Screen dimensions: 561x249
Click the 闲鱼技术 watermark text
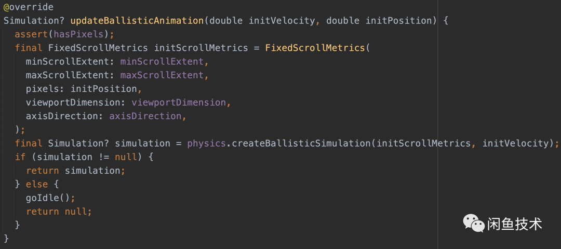click(x=515, y=224)
